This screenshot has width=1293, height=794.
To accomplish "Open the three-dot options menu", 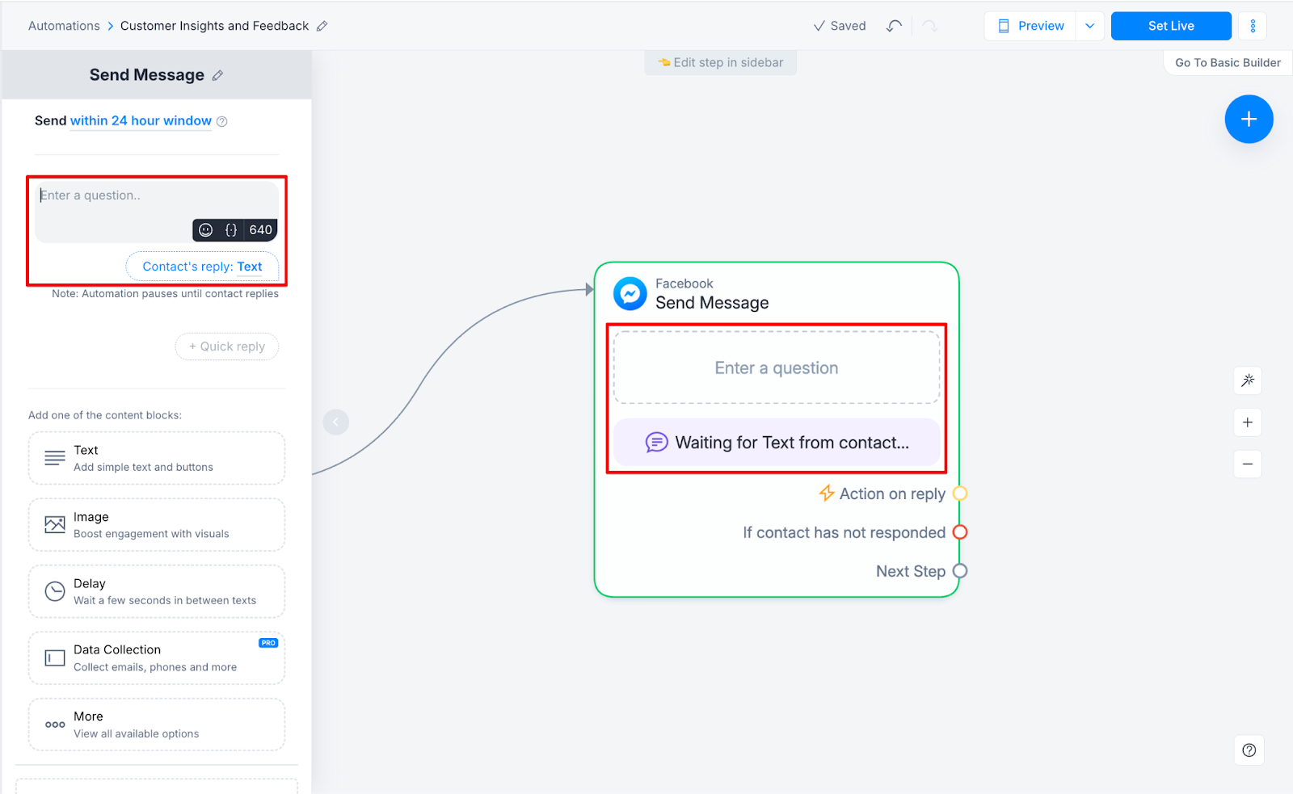I will point(1253,26).
